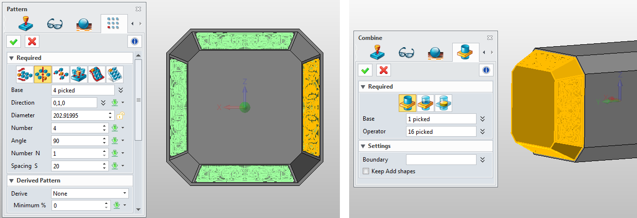Click the green input icon beside Spacing S
The image size is (637, 218).
(115, 166)
